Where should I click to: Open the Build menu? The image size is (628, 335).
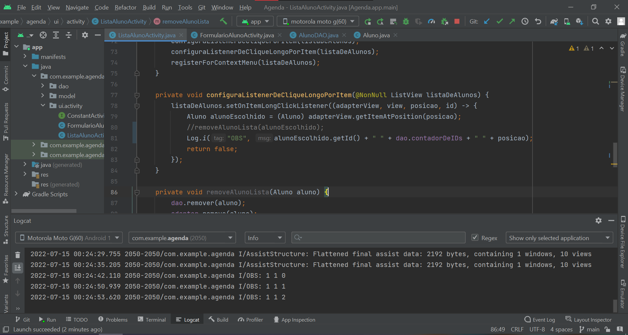(x=149, y=7)
